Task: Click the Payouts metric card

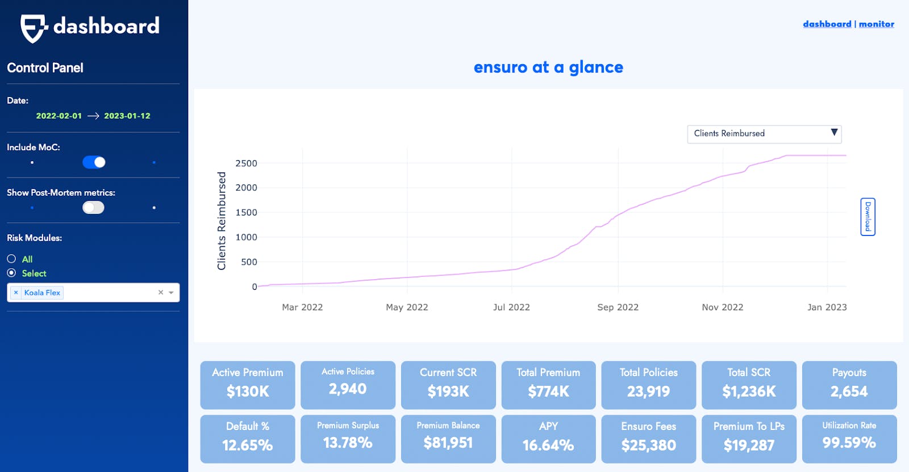Action: tap(849, 385)
